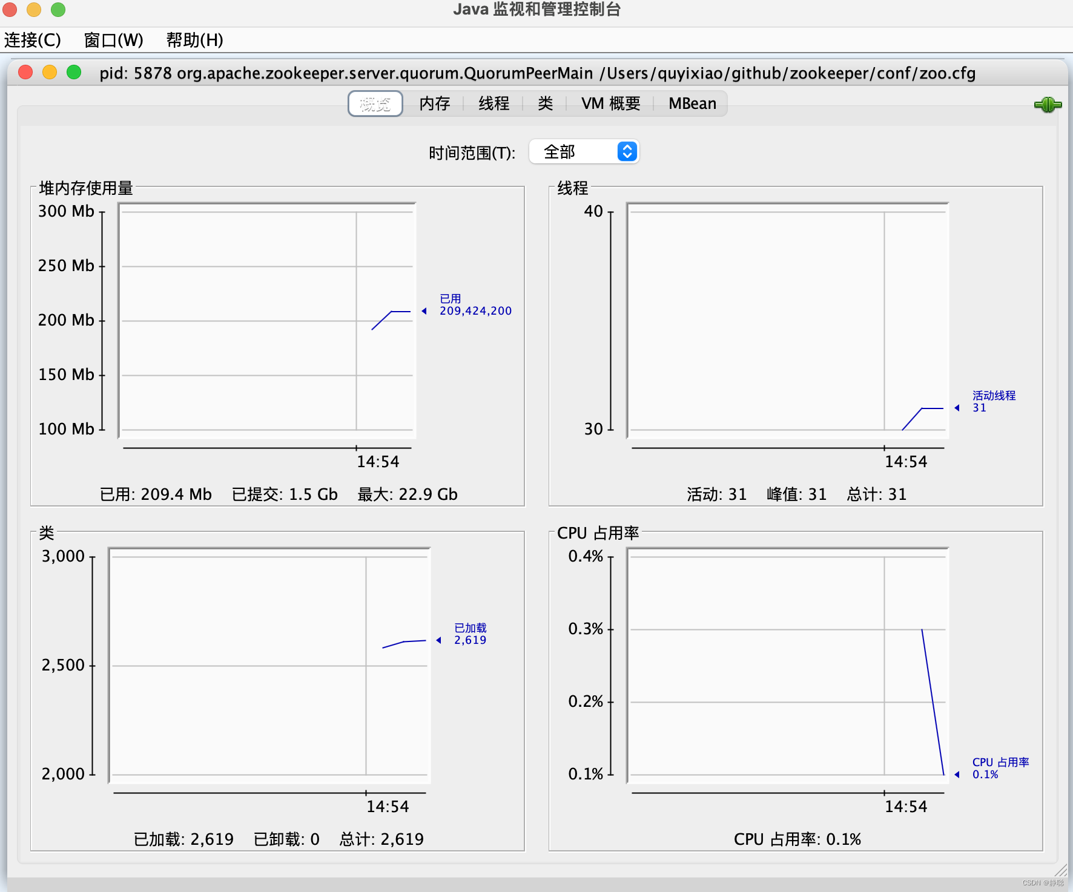The image size is (1073, 892).
Task: Click the 活动线程 31 legend label
Action: tap(994, 401)
